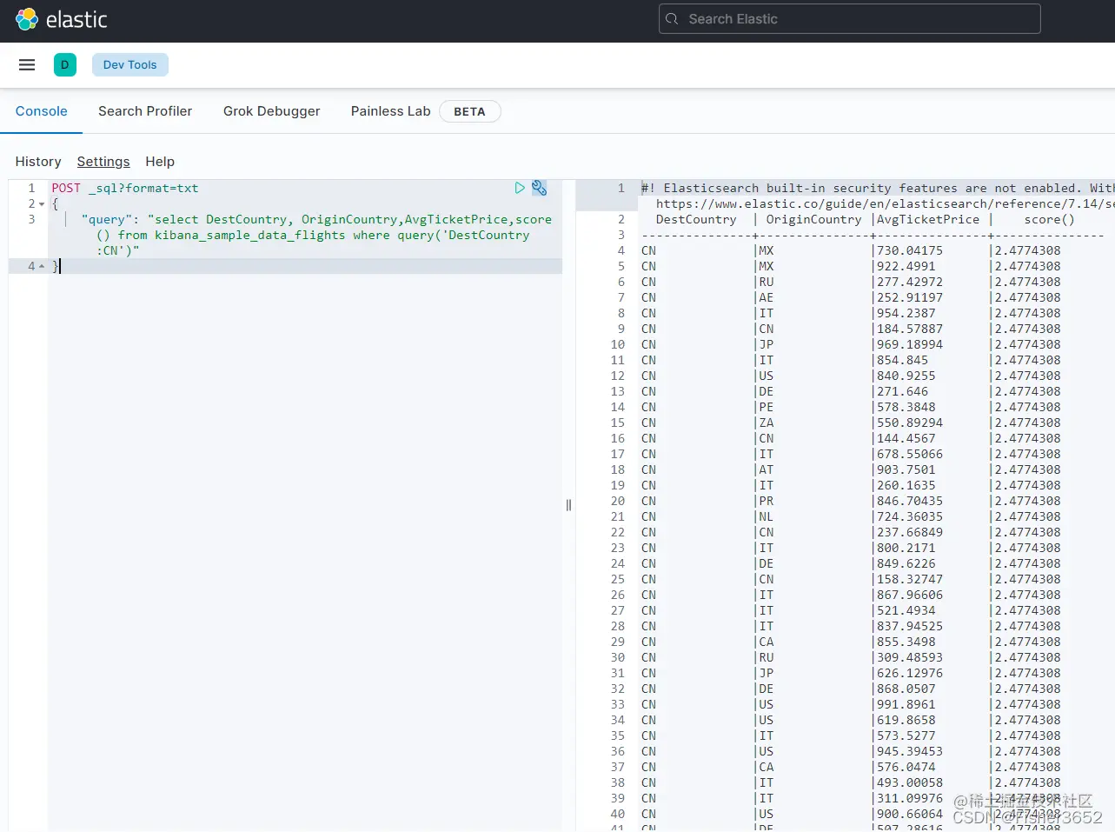The height and width of the screenshot is (832, 1115).
Task: Select the 144.4567 price value
Action: (x=906, y=438)
